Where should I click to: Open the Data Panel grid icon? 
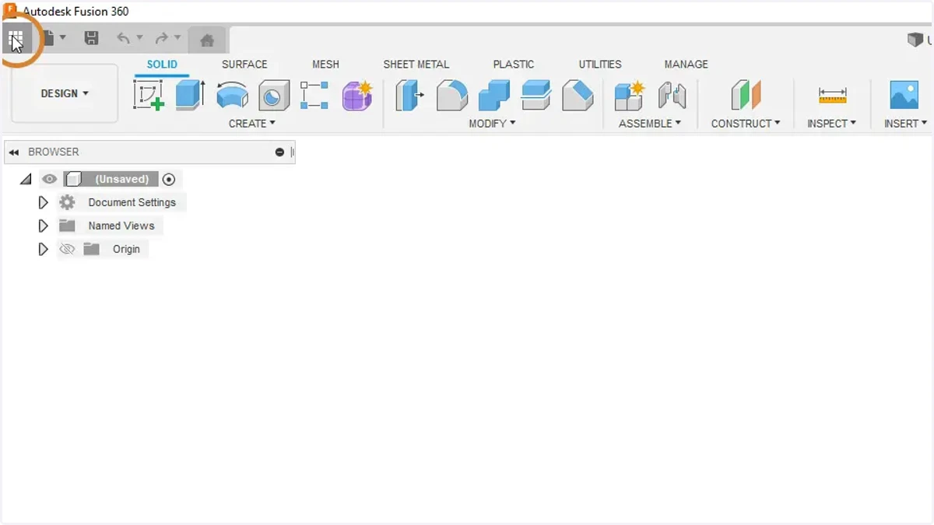(x=16, y=38)
